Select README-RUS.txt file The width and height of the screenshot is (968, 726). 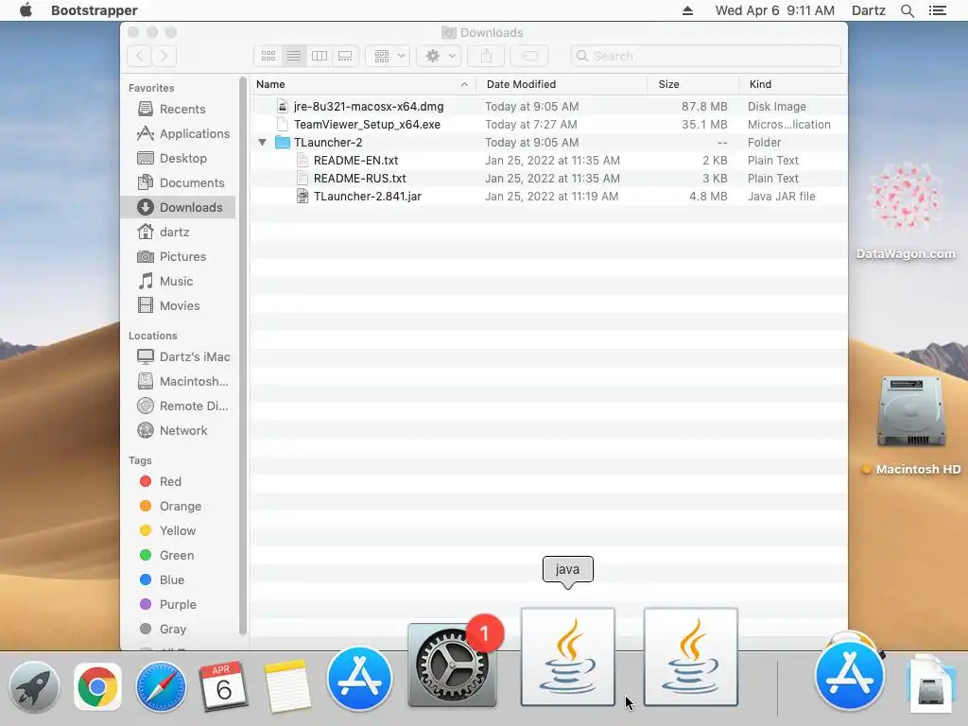(x=549, y=179)
